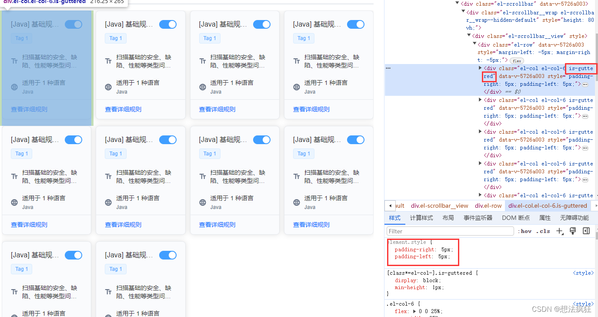The image size is (598, 317).
Task: Click the globe icon on the first Java card
Action: [x=14, y=87]
